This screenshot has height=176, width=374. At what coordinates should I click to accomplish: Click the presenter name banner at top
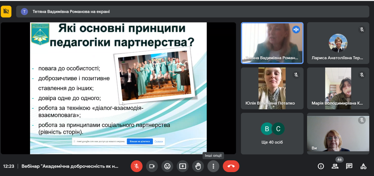[71, 11]
